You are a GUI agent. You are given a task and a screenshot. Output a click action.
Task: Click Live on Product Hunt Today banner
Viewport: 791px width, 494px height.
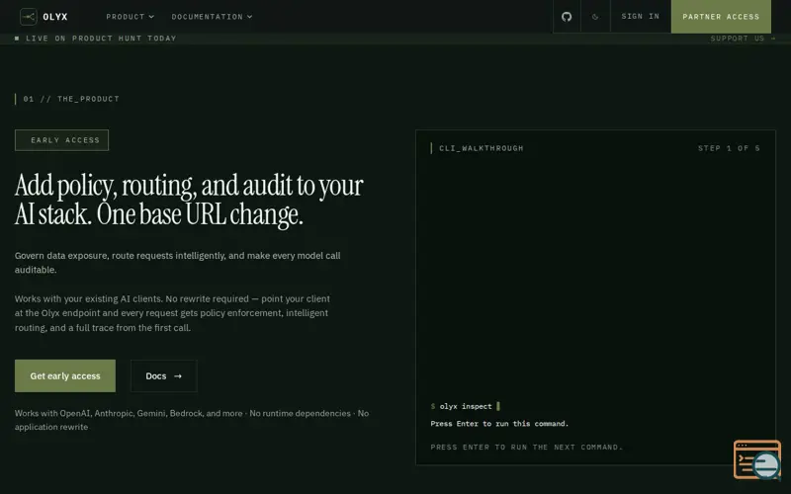pyautogui.click(x=95, y=39)
